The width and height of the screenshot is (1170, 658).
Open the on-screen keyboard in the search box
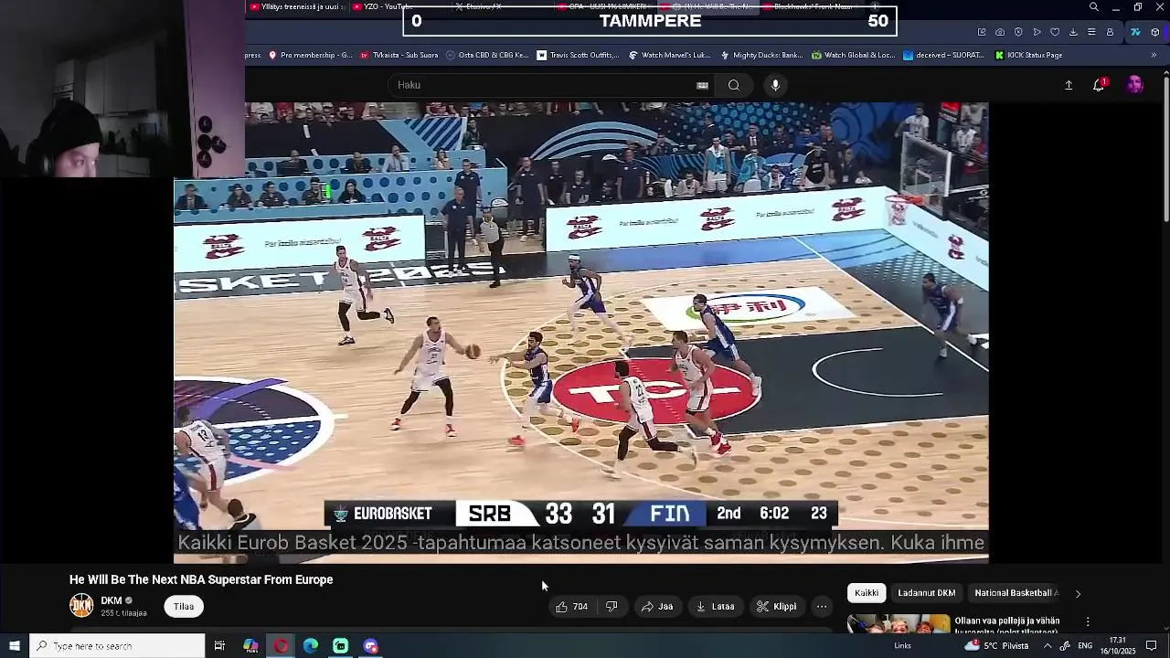click(x=702, y=85)
